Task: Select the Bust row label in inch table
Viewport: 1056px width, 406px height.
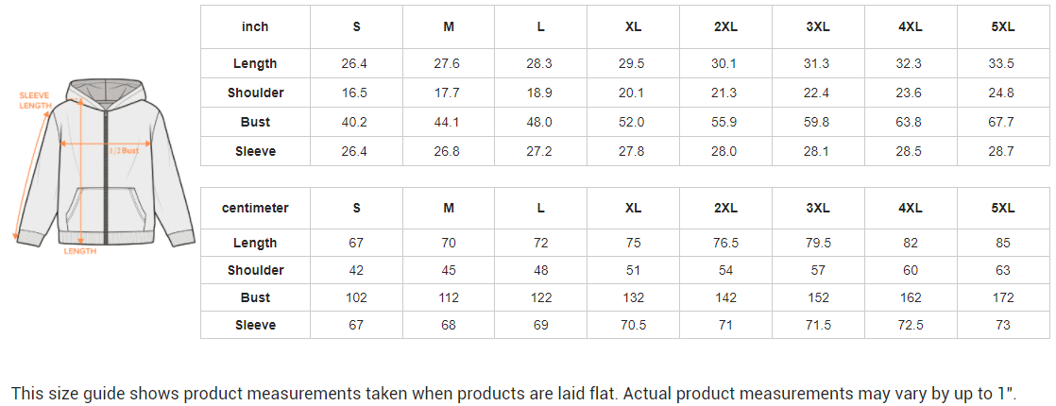Action: [x=255, y=122]
